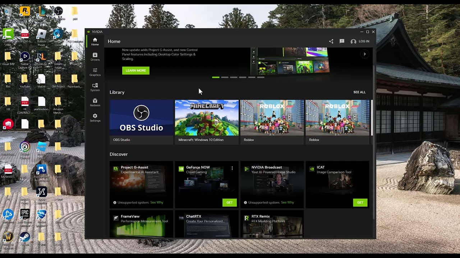Open the OBS Studio library tile
This screenshot has height=258, width=460.
[141, 122]
